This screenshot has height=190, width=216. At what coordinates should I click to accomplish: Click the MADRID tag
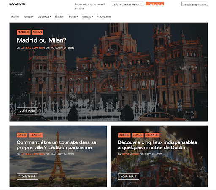click(x=24, y=32)
